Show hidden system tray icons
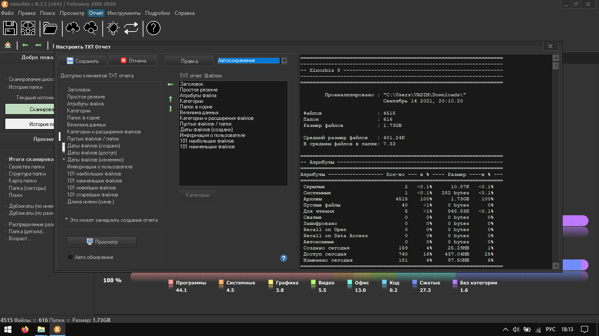Viewport: 599px width, 336px height. (506, 329)
